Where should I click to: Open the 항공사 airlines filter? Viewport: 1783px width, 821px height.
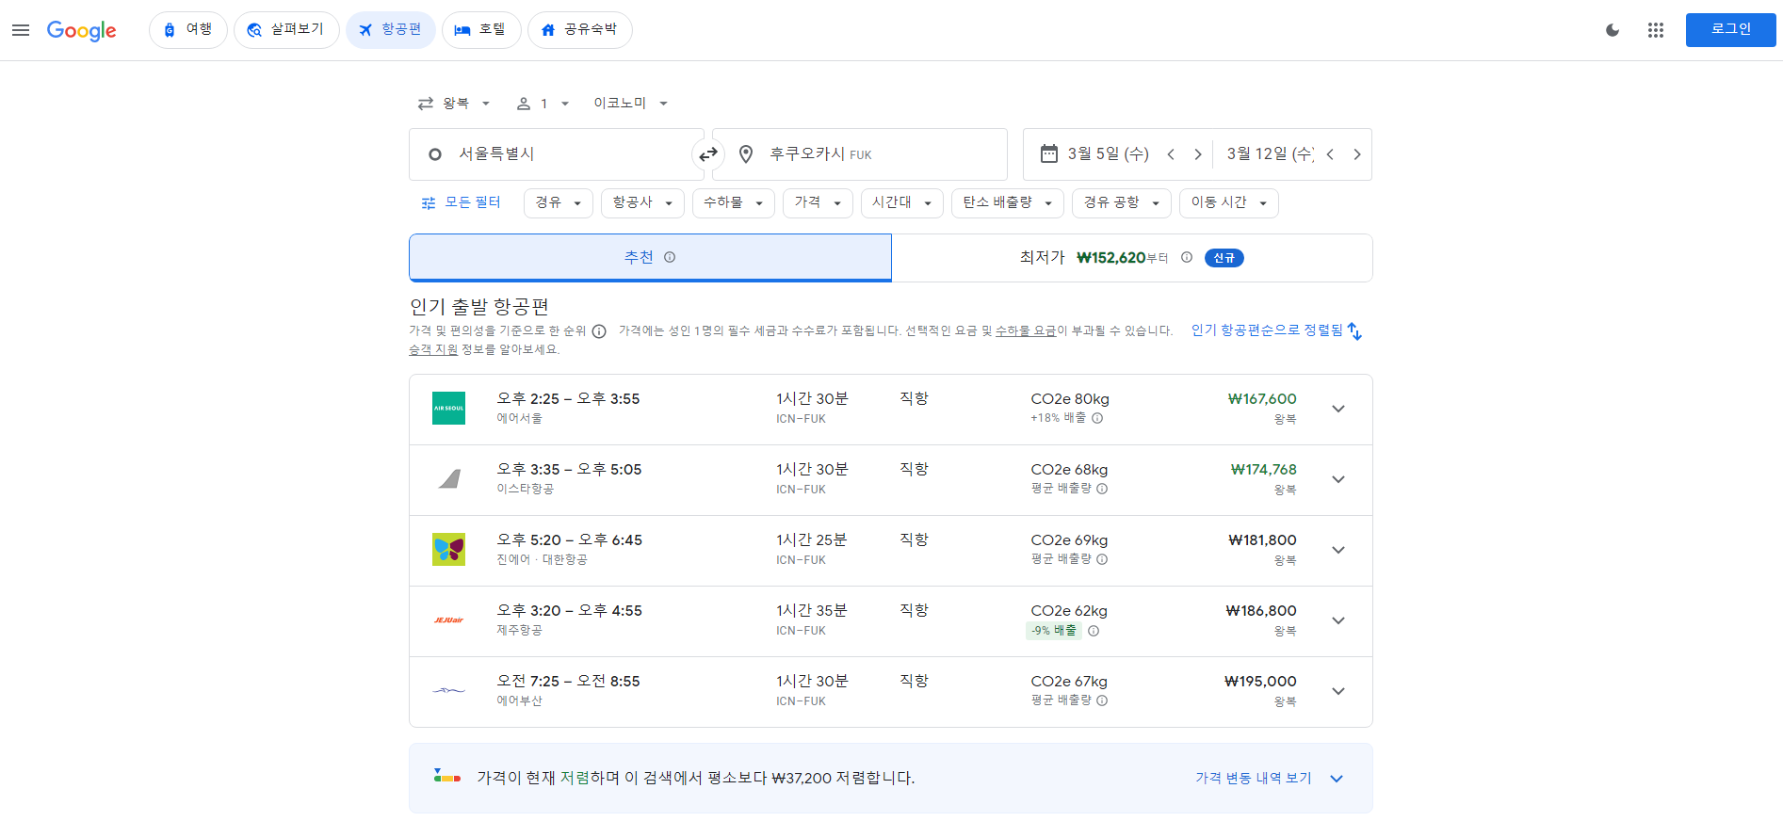(x=642, y=202)
